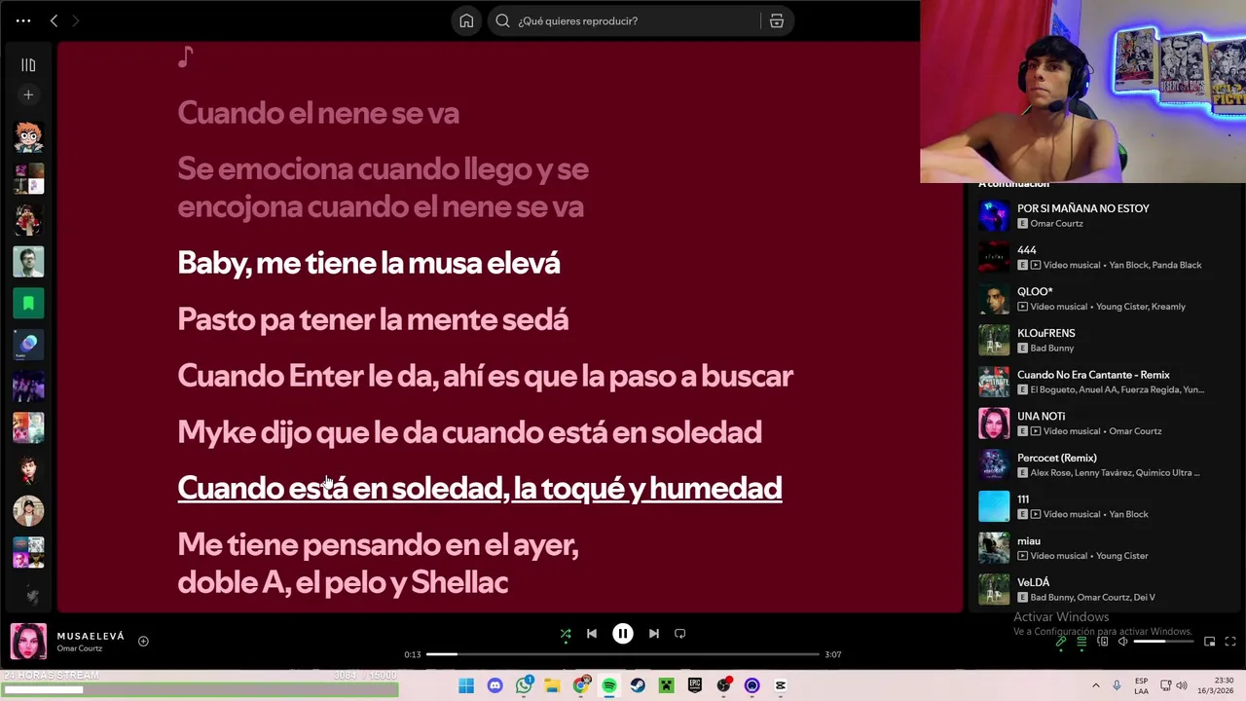Image resolution: width=1246 pixels, height=701 pixels.
Task: Adjust the volume slider
Action: [x=1163, y=642]
